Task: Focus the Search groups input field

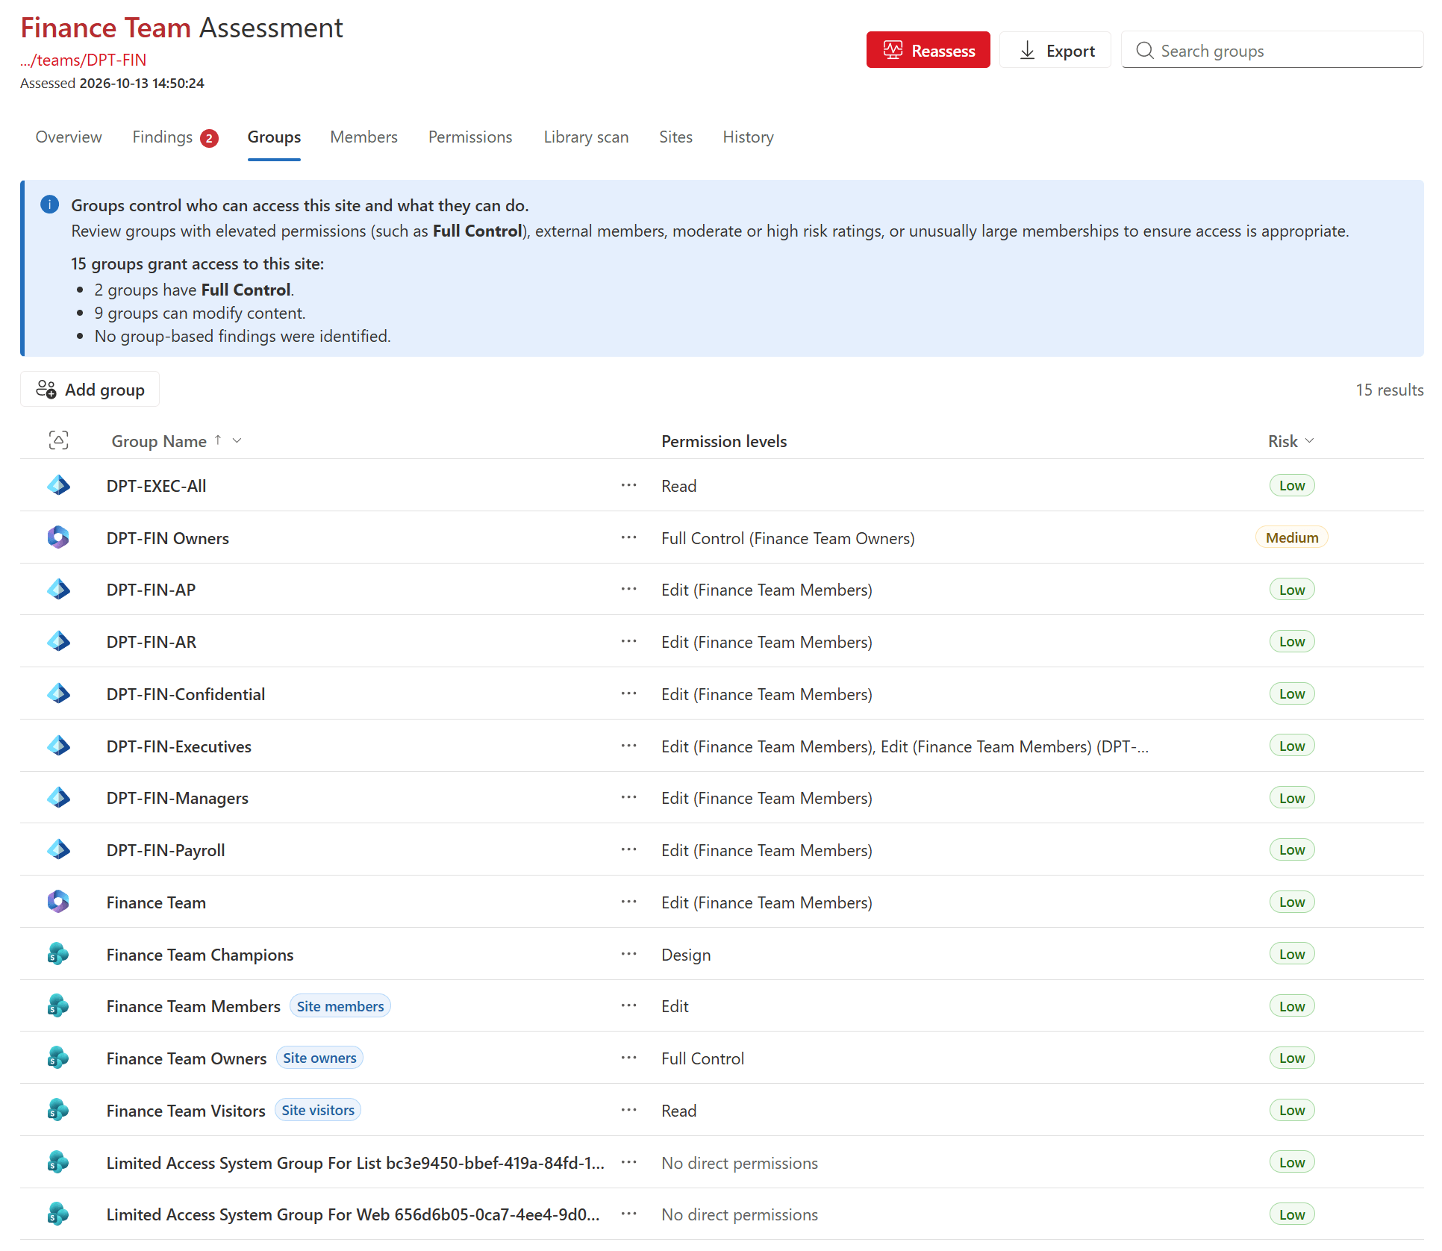Action: [1273, 50]
